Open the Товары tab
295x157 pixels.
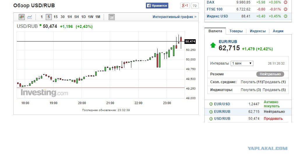(x=236, y=31)
